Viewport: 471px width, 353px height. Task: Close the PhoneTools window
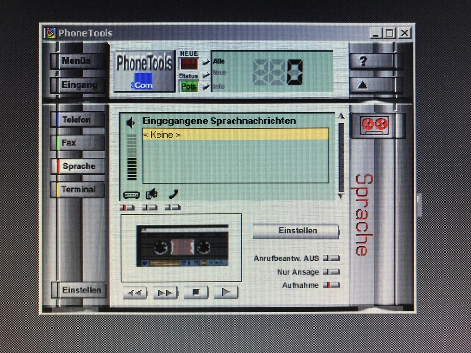[405, 33]
